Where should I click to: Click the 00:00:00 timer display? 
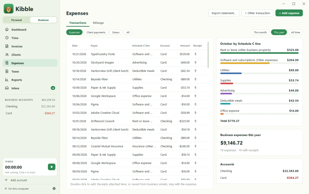click(x=13, y=167)
